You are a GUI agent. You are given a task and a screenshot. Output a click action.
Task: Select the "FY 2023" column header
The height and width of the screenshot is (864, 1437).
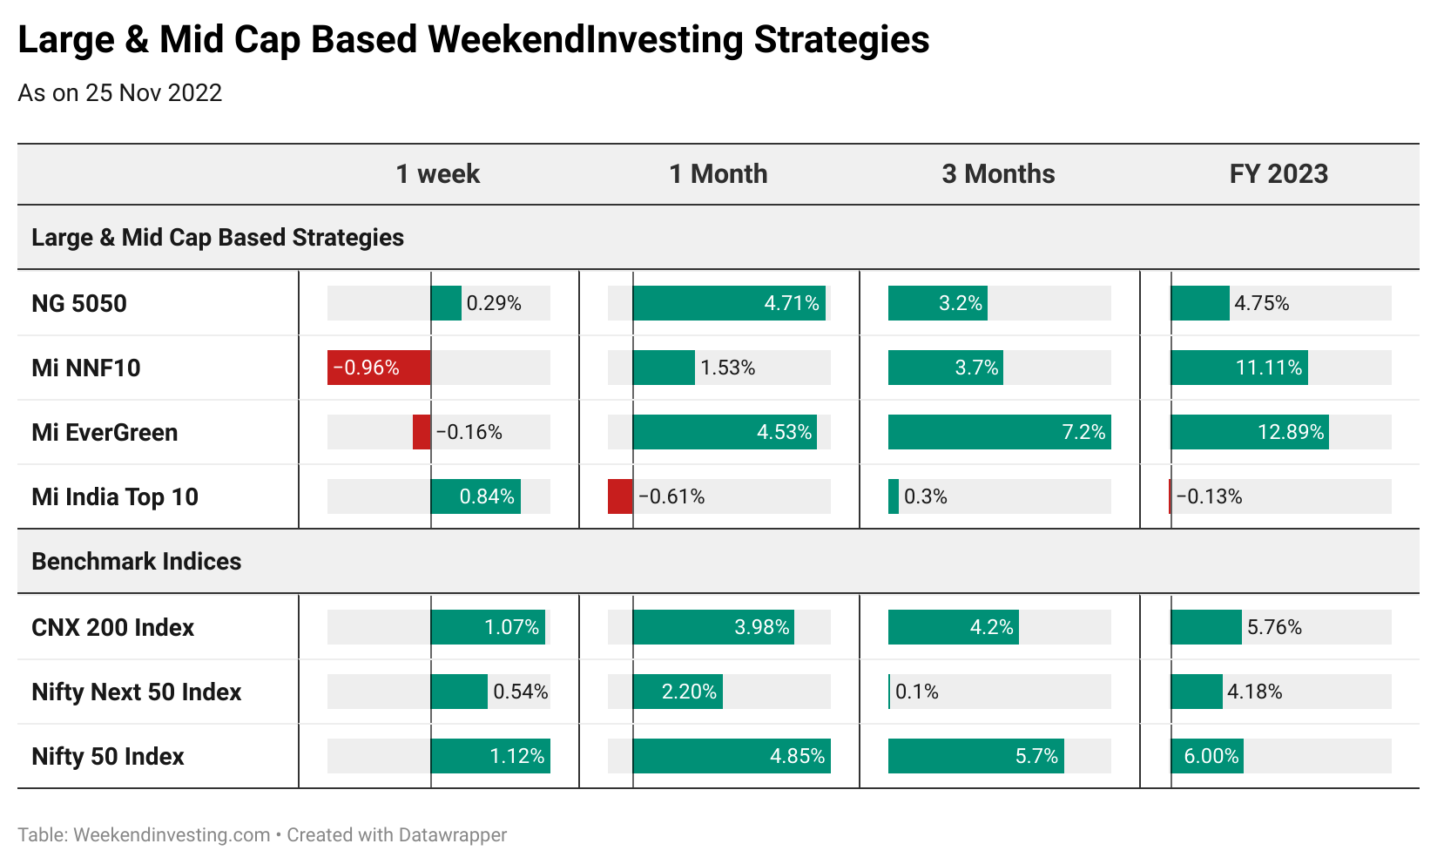pyautogui.click(x=1278, y=174)
